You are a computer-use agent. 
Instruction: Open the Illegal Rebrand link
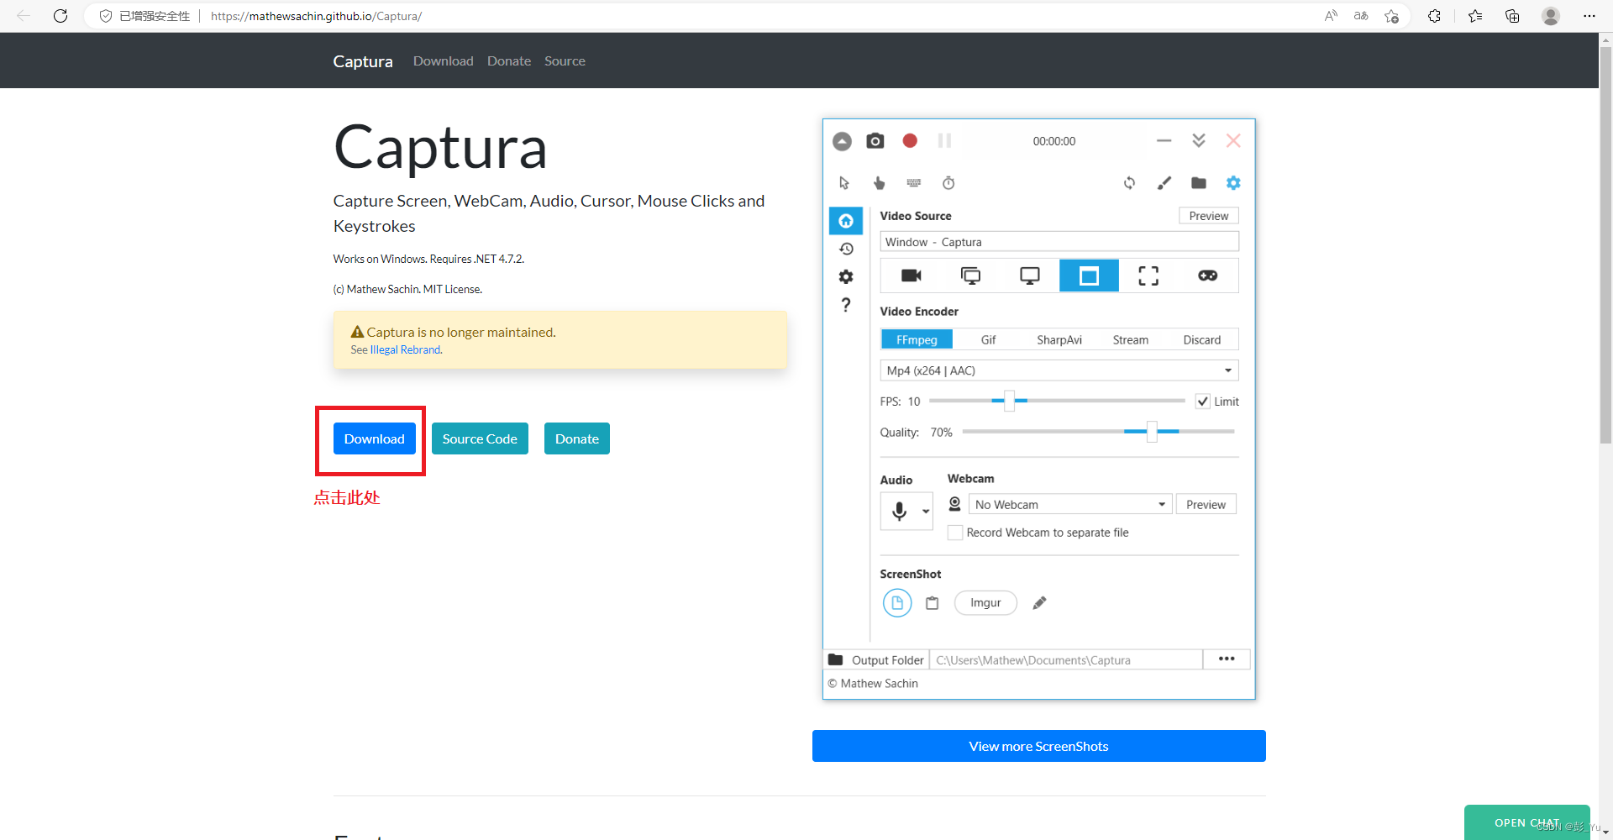tap(405, 349)
